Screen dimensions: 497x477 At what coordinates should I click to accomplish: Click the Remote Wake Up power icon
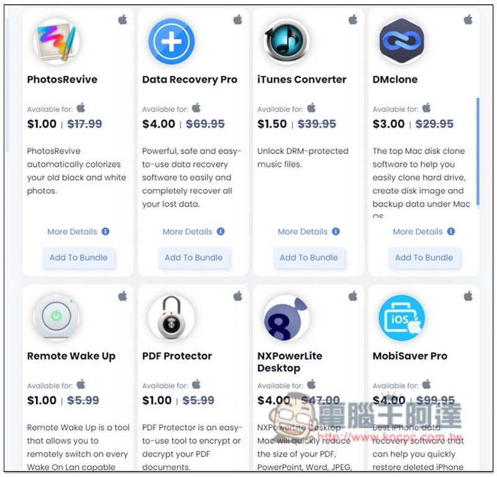(x=56, y=318)
